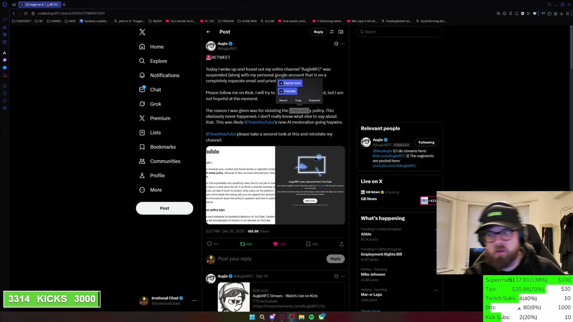Open Communities in the X sidebar
573x322 pixels.
160,161
